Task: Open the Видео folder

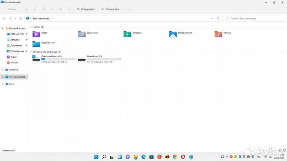Action: point(37,34)
